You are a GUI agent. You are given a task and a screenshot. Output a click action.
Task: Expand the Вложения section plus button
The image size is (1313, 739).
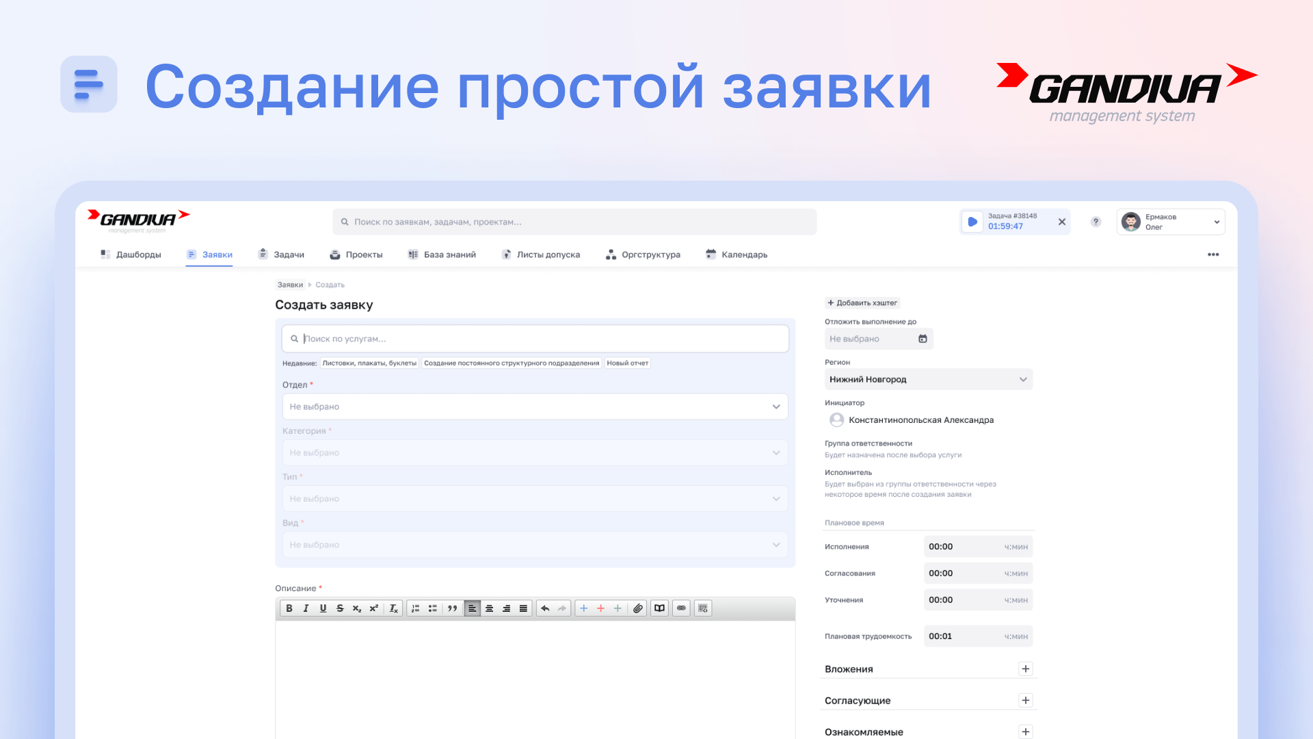(1025, 669)
